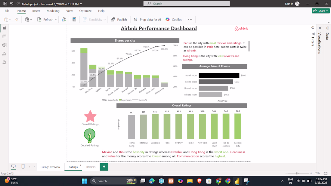The width and height of the screenshot is (331, 186).
Task: Click the zoom in plus button
Action: 311,173
